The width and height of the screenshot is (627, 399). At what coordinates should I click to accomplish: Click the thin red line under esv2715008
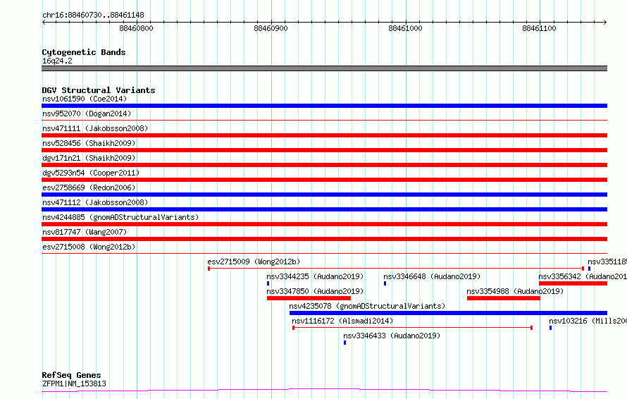click(x=324, y=253)
